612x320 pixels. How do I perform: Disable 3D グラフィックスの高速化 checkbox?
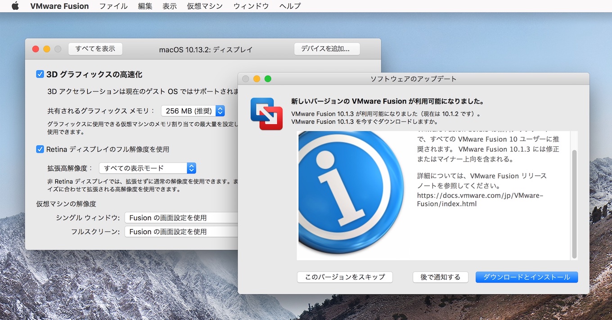coord(40,74)
